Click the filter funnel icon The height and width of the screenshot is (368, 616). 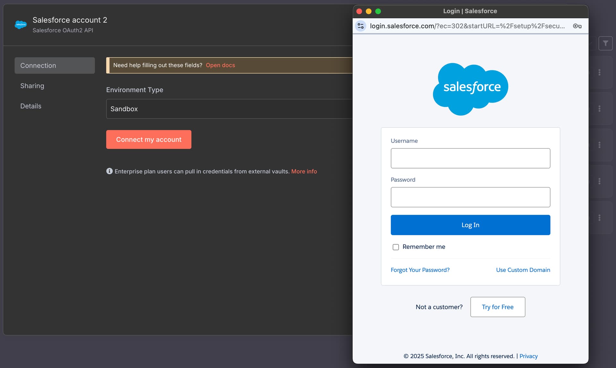click(605, 43)
